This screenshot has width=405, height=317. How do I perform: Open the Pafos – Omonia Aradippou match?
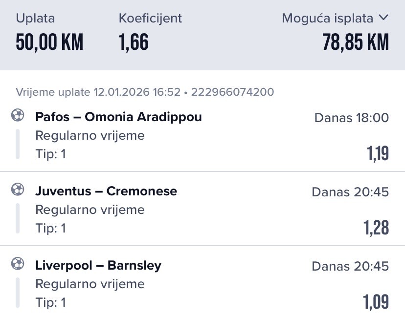pos(118,117)
